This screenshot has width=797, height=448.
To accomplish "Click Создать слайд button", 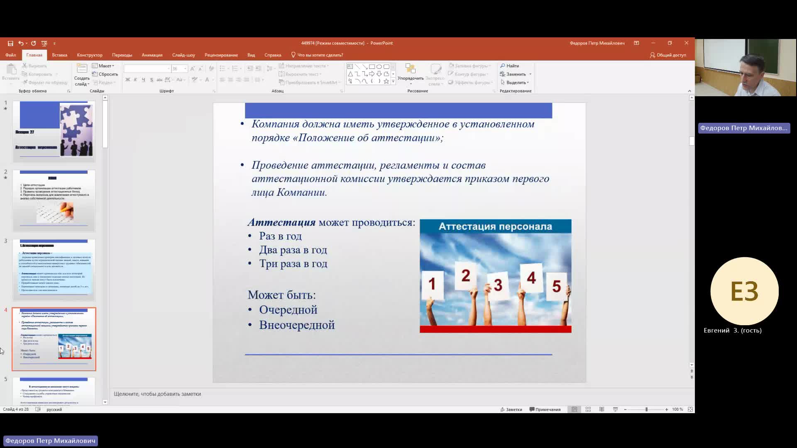I will tap(82, 75).
